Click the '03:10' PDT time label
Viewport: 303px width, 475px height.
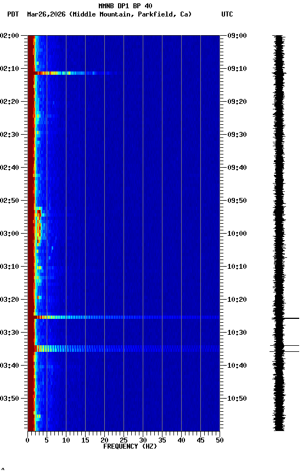pos(9,267)
